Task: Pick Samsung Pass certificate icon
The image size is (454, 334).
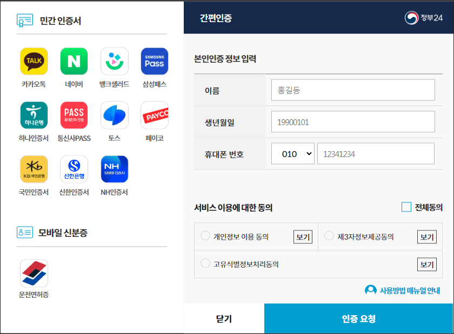Action: (155, 62)
